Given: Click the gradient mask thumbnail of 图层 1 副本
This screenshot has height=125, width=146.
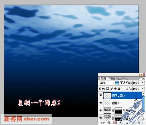Looking at the screenshot, I should click(x=118, y=110).
